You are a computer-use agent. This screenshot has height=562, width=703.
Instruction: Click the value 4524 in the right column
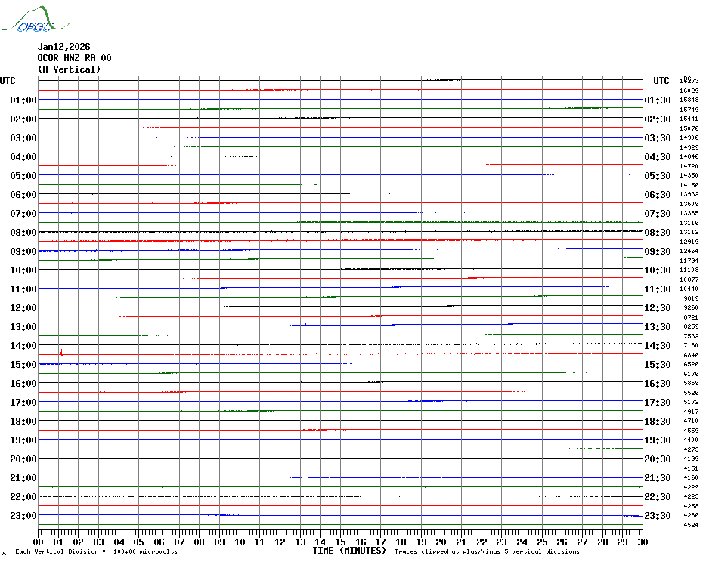(x=691, y=525)
